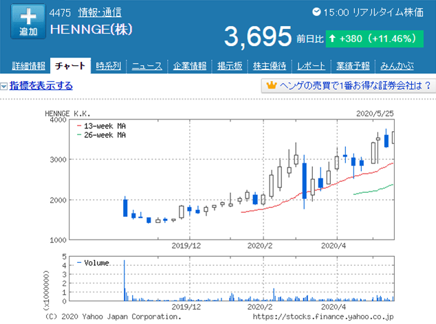Viewport: 436px width, 324px height.
Task: Add HENNGE to portfolio with 追加 button
Action: [28, 22]
